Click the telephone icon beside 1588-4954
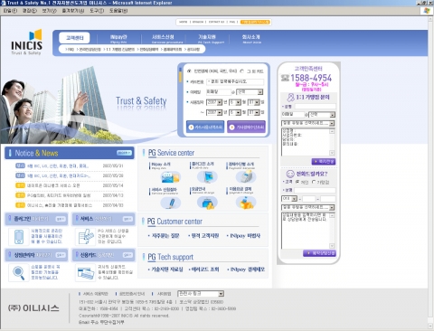The height and width of the screenshot is (331, 434). 285,78
